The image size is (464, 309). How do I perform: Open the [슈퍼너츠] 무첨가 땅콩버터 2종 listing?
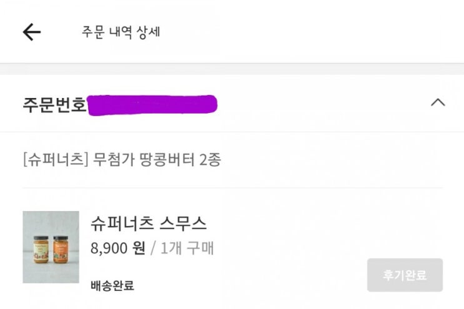coord(122,160)
